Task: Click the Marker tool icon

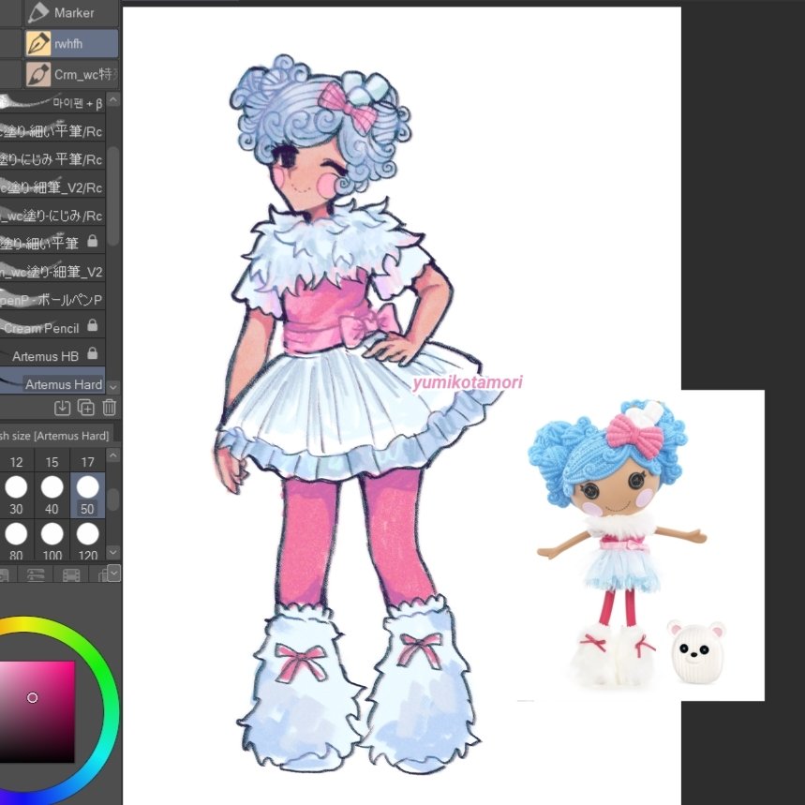Action: click(38, 13)
